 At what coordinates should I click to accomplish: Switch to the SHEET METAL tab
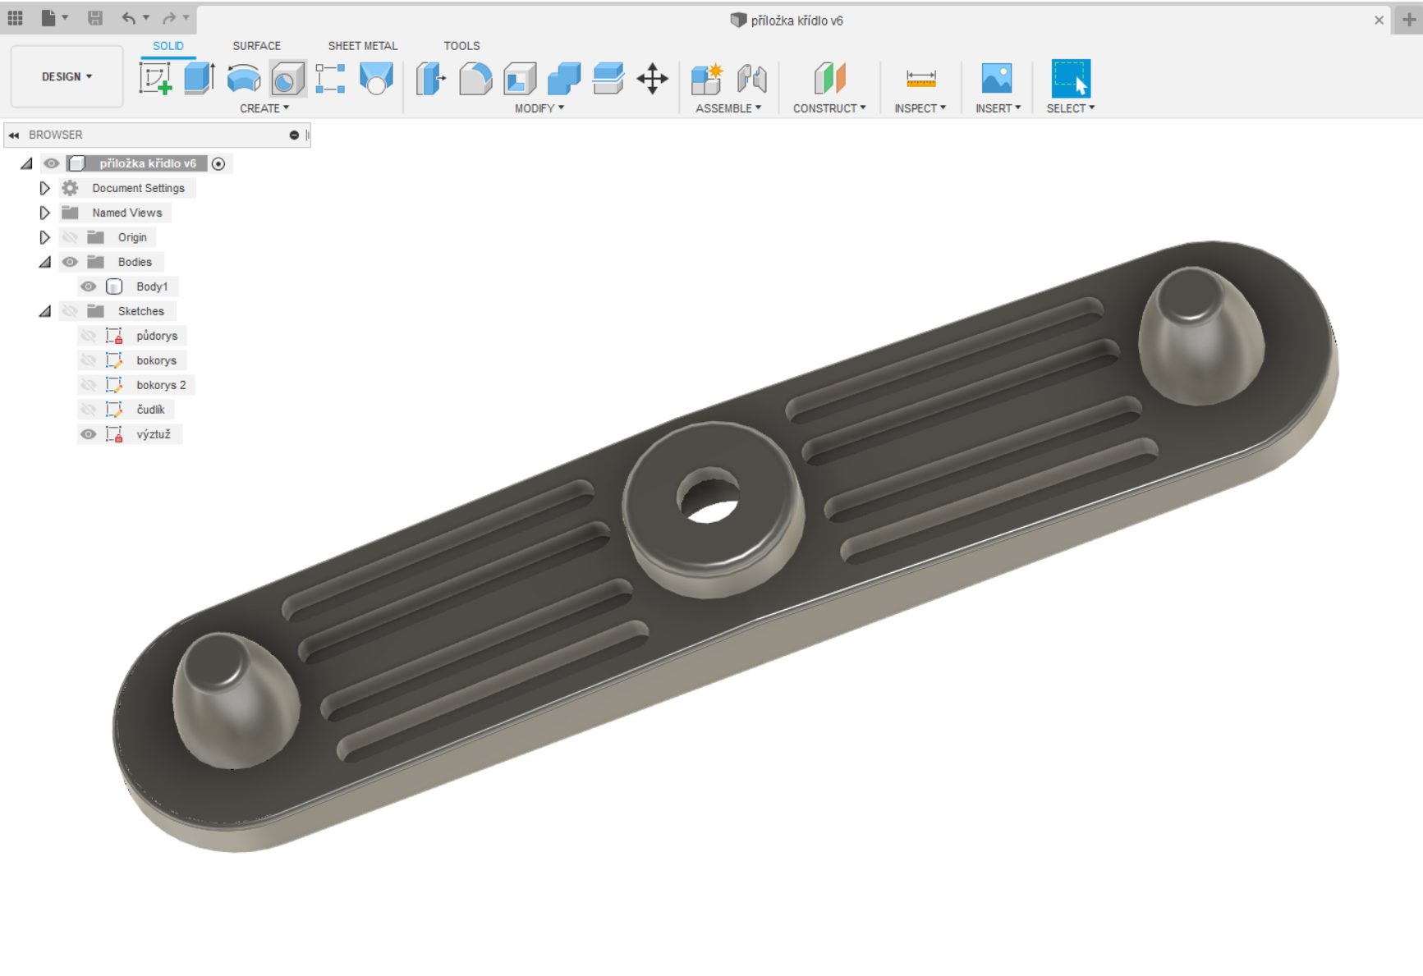(363, 46)
